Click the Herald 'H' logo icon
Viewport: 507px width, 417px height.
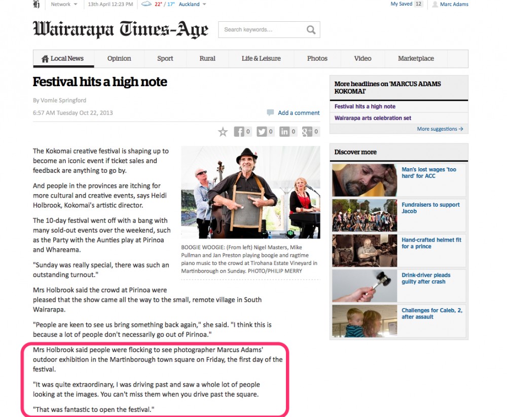coord(36,4)
